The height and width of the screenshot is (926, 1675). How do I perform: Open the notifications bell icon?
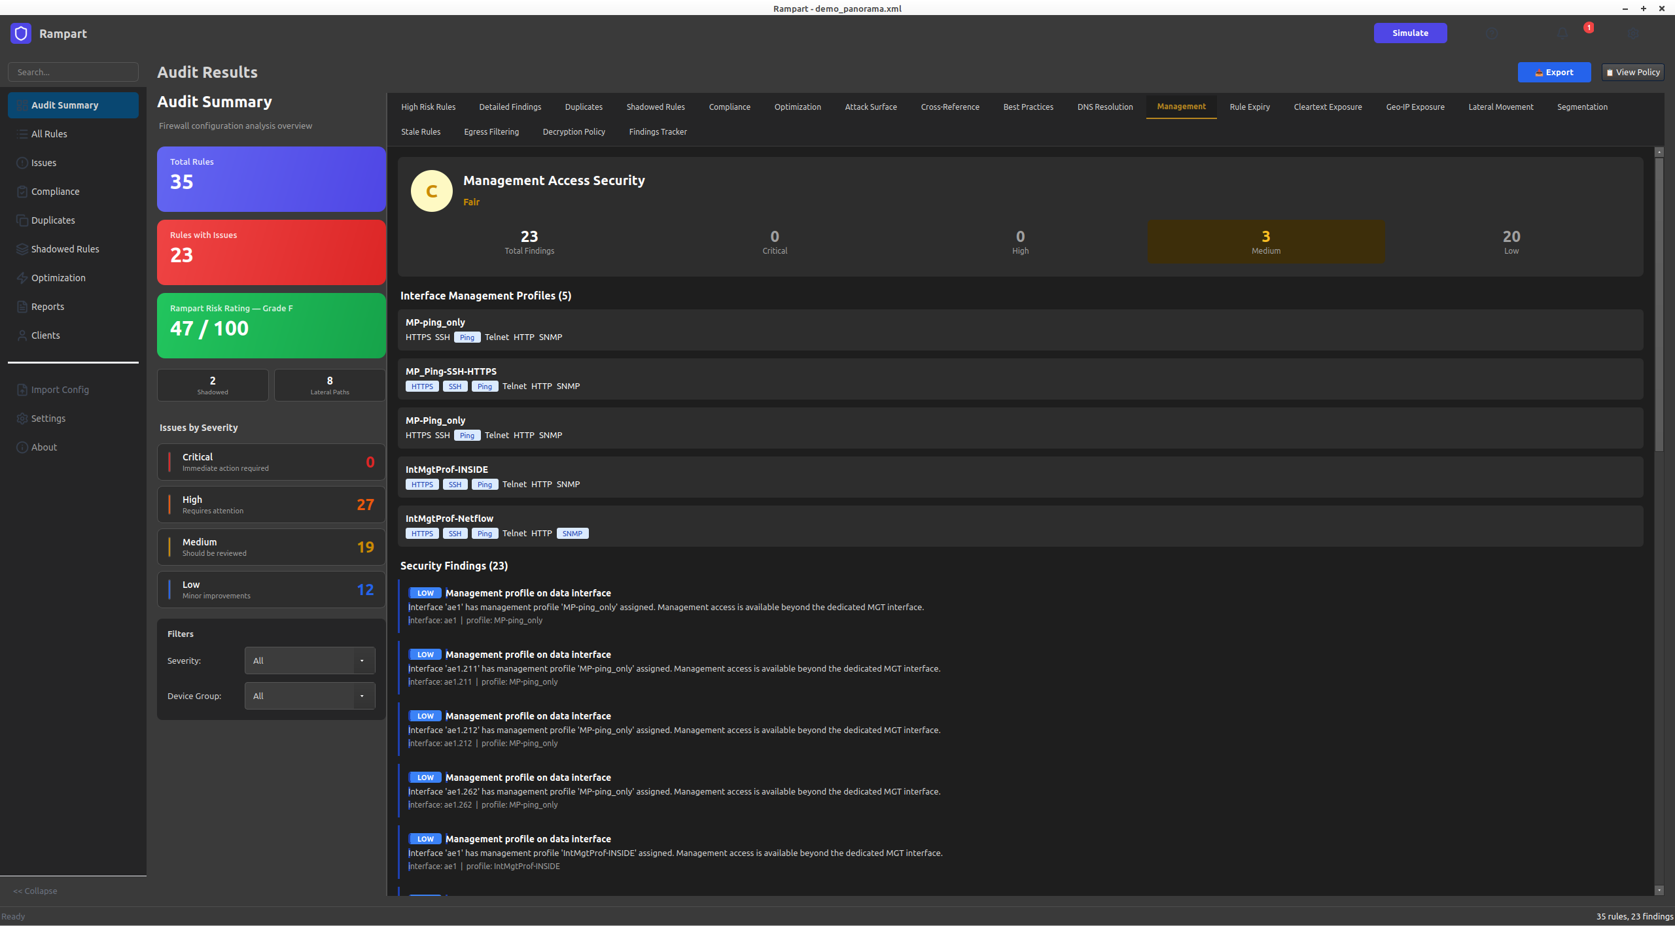[x=1562, y=33]
